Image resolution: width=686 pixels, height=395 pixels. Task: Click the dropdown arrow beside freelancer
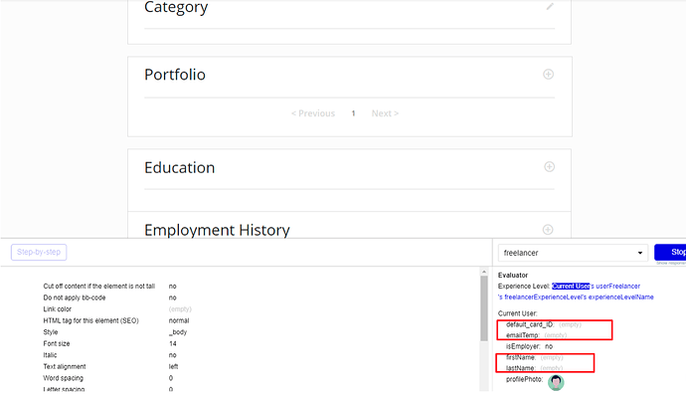pyautogui.click(x=640, y=253)
